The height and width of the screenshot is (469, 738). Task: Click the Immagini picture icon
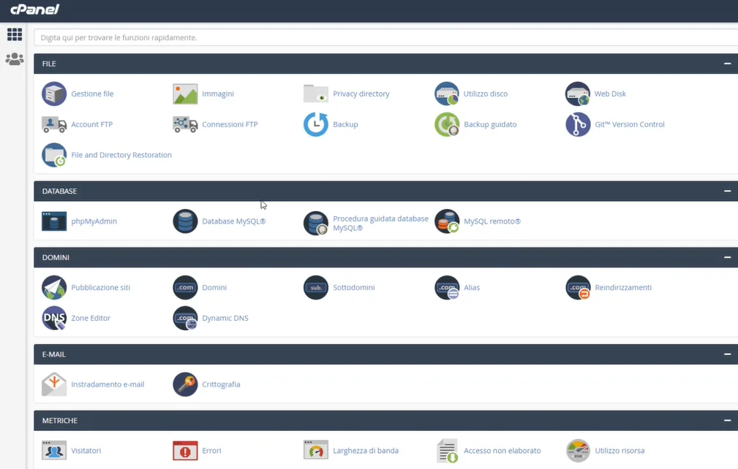(185, 94)
